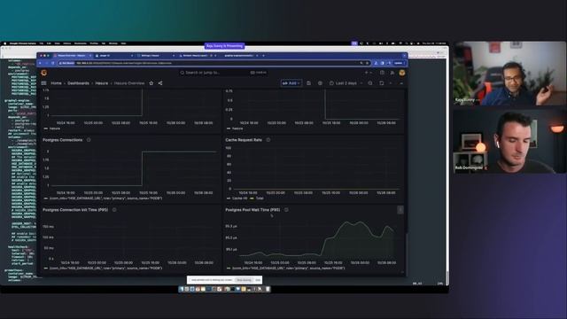Click the save dashboard icon

pos(308,83)
